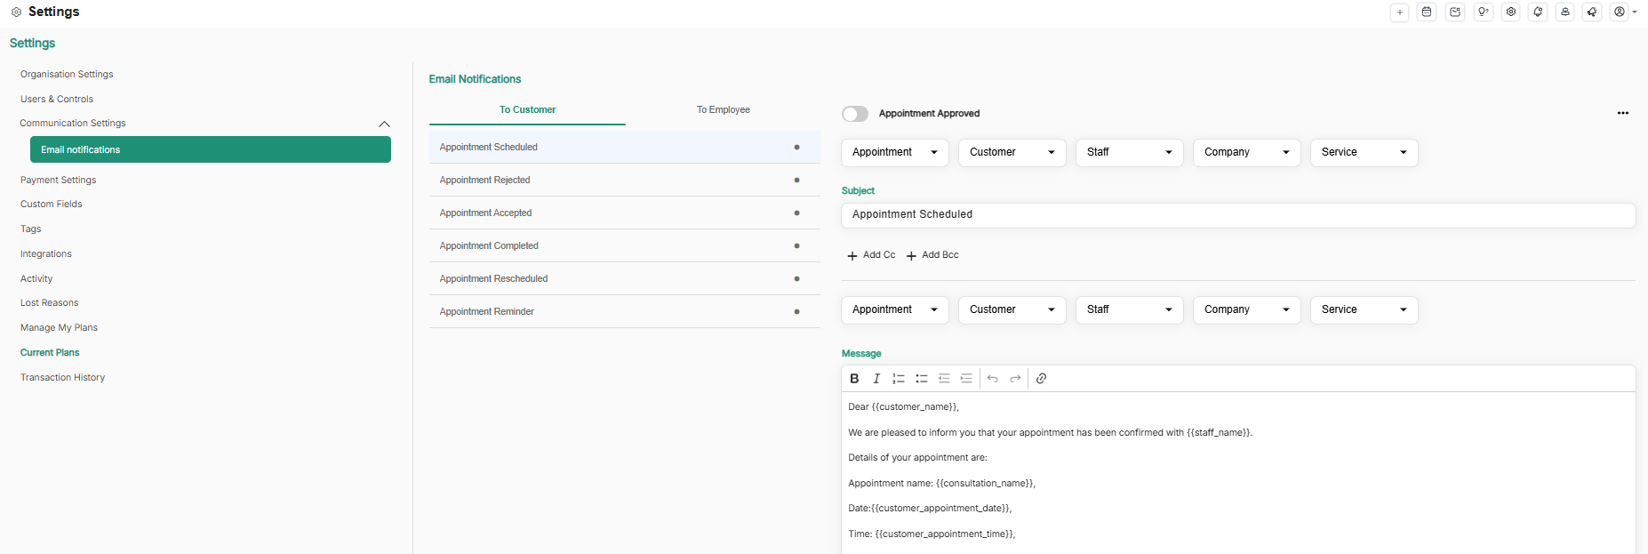Viewport: 1648px width, 554px height.
Task: Open the Service dropdown above Message
Action: click(x=1364, y=310)
